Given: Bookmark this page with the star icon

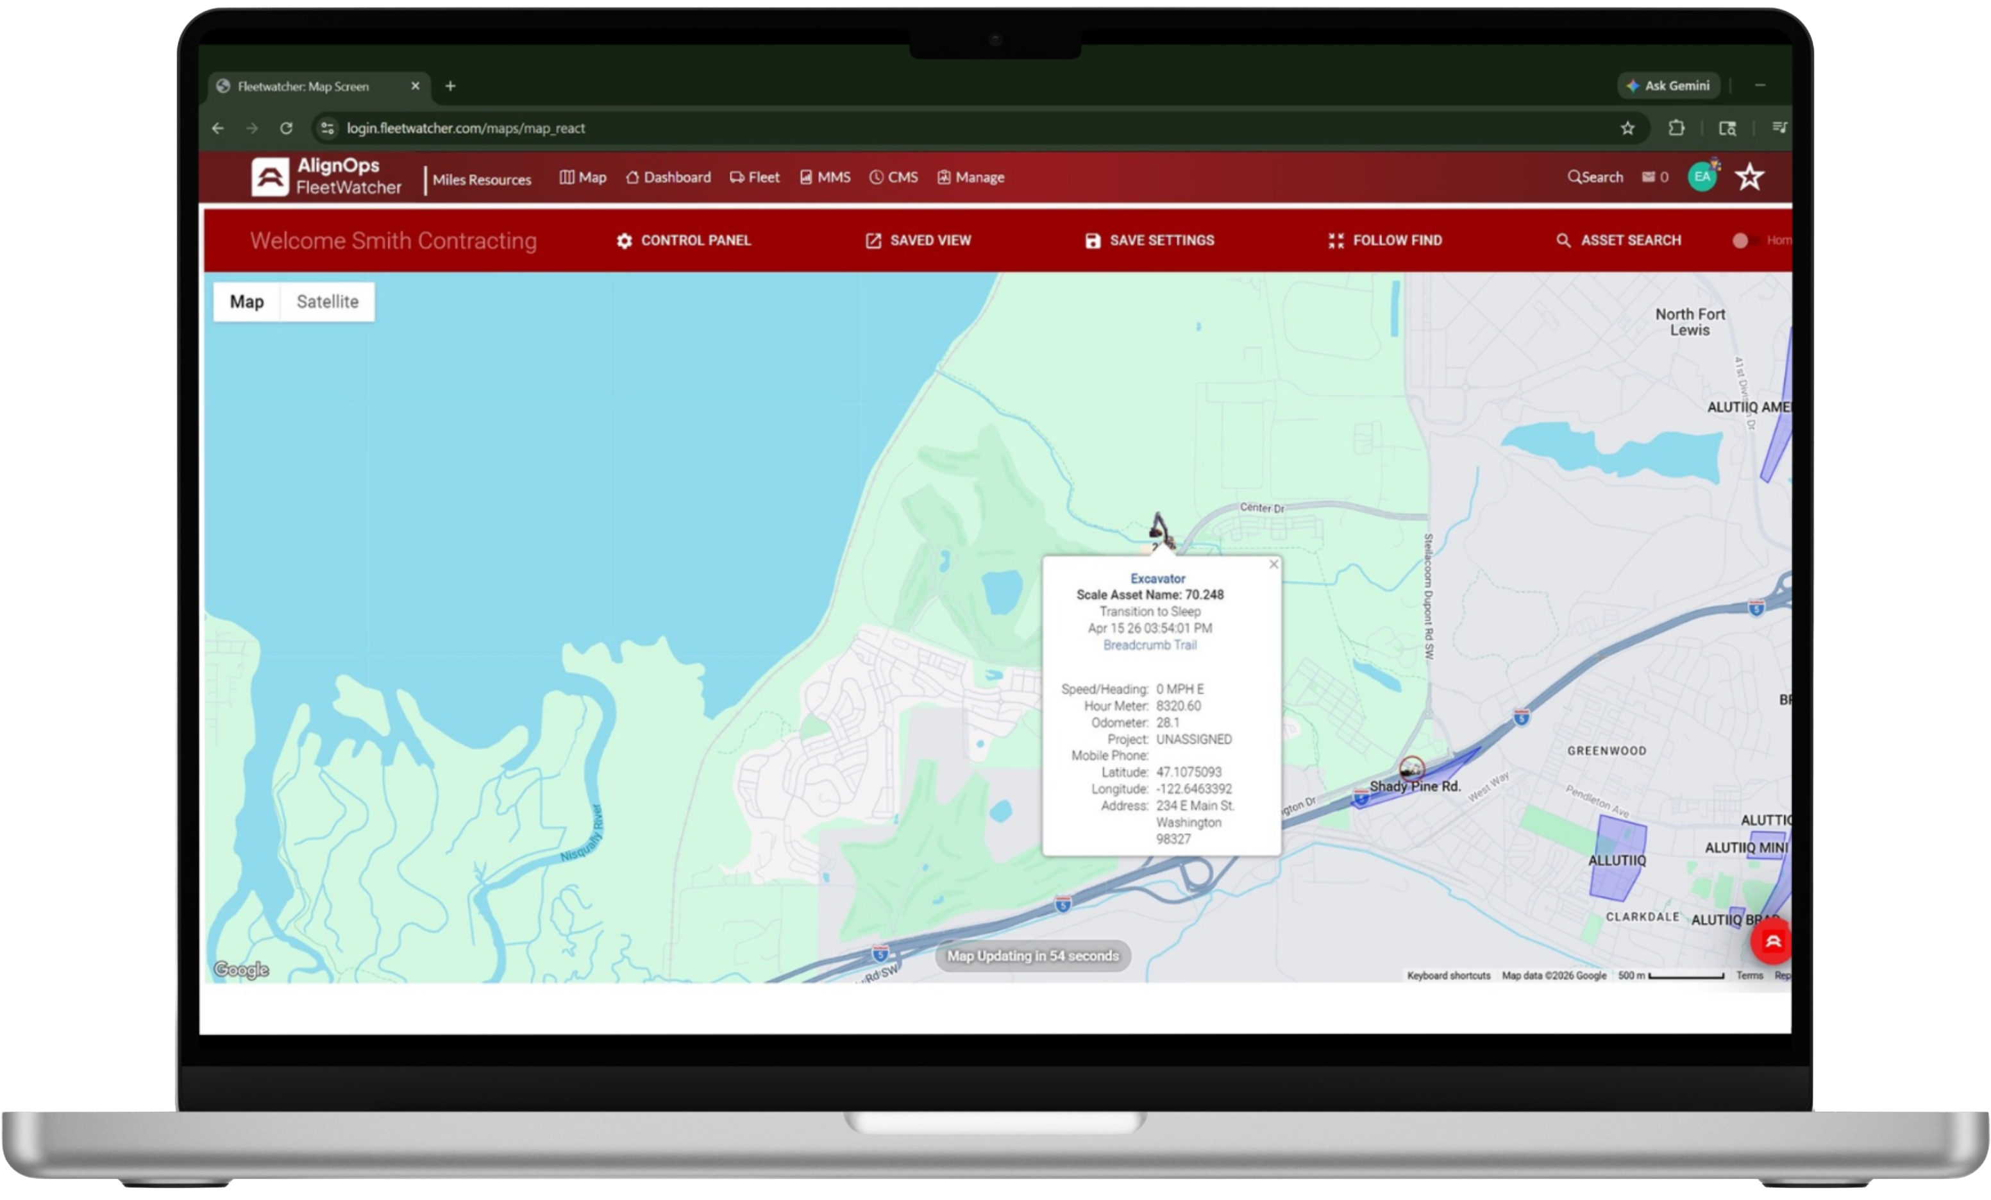Looking at the screenshot, I should point(1627,128).
